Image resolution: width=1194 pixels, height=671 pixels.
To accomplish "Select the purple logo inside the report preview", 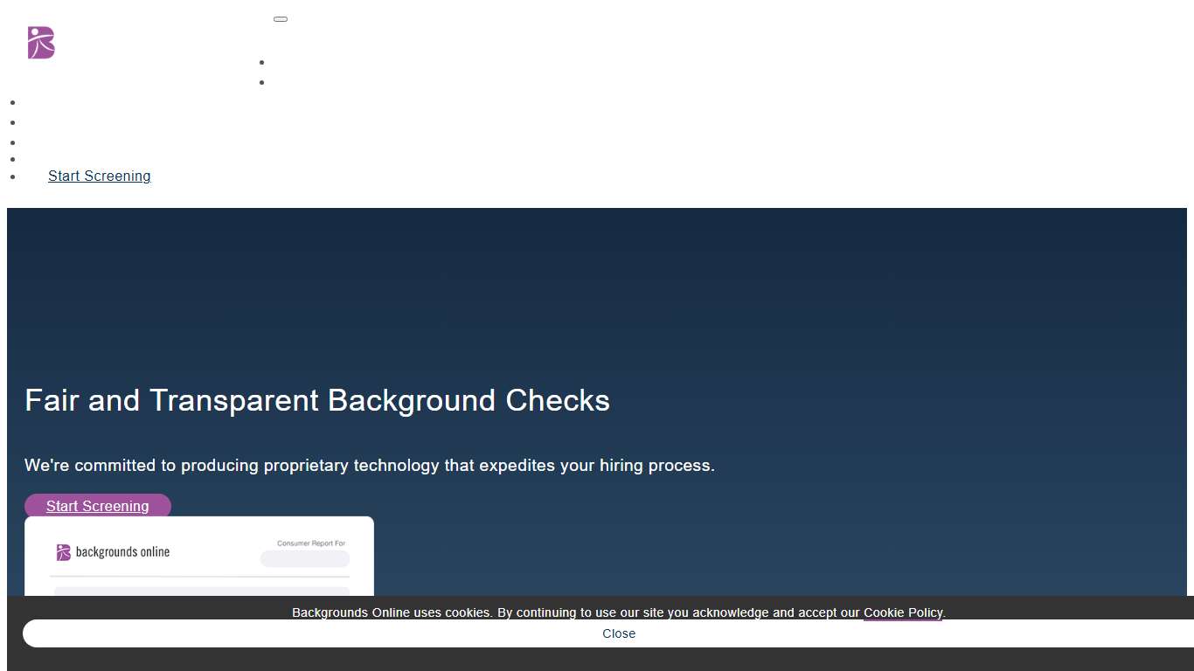I will click(63, 551).
